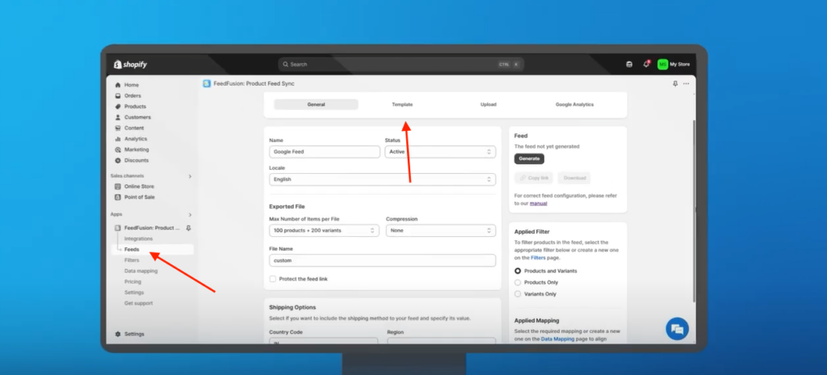Click the pin icon next to FeedFusion in sidebar

(x=189, y=228)
